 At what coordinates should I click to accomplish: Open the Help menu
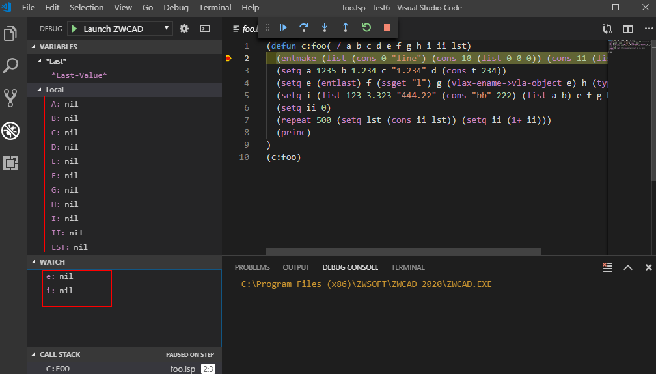250,8
